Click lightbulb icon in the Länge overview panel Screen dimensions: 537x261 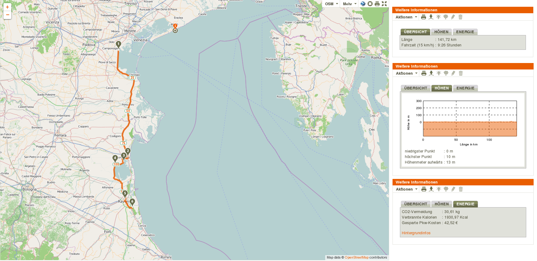438,17
